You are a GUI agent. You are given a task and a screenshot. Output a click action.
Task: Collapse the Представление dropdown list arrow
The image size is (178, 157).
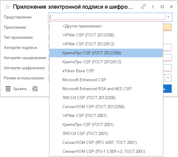[x=168, y=17]
